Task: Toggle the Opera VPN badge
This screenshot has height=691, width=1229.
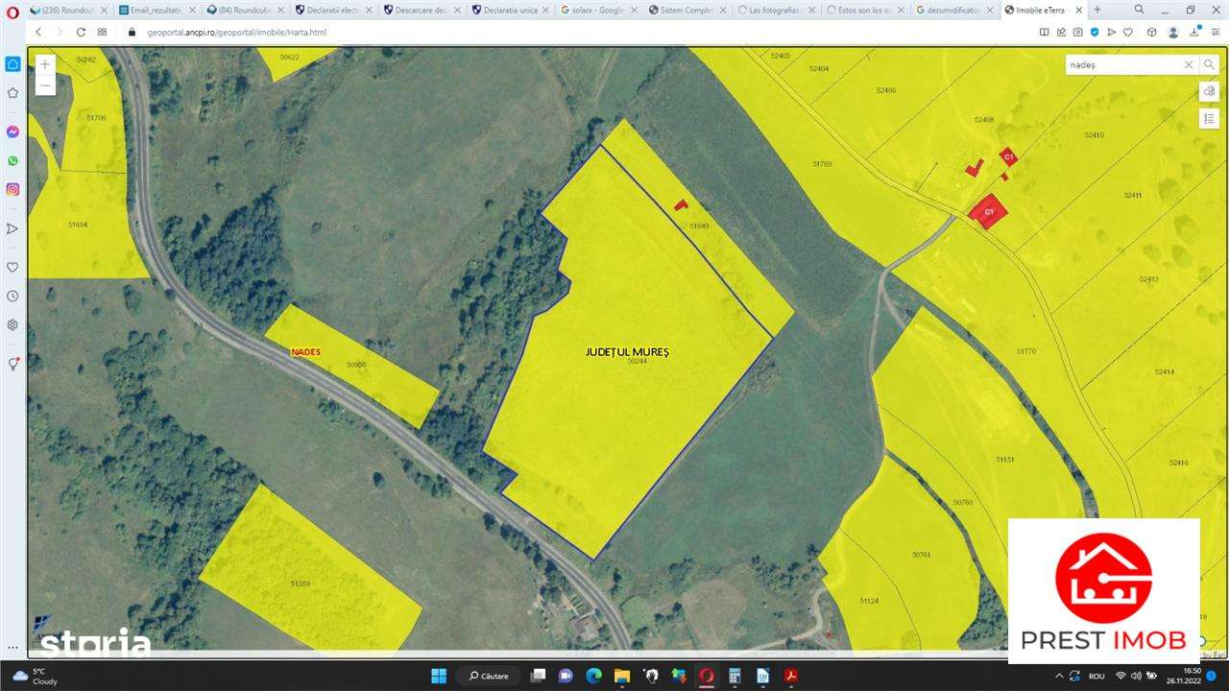Action: point(1095,32)
